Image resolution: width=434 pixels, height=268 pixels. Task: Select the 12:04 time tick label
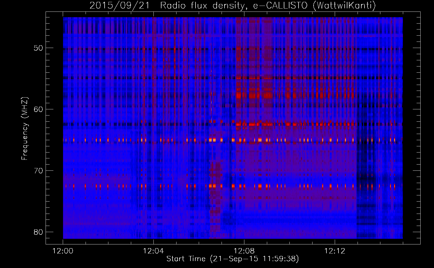point(153,251)
